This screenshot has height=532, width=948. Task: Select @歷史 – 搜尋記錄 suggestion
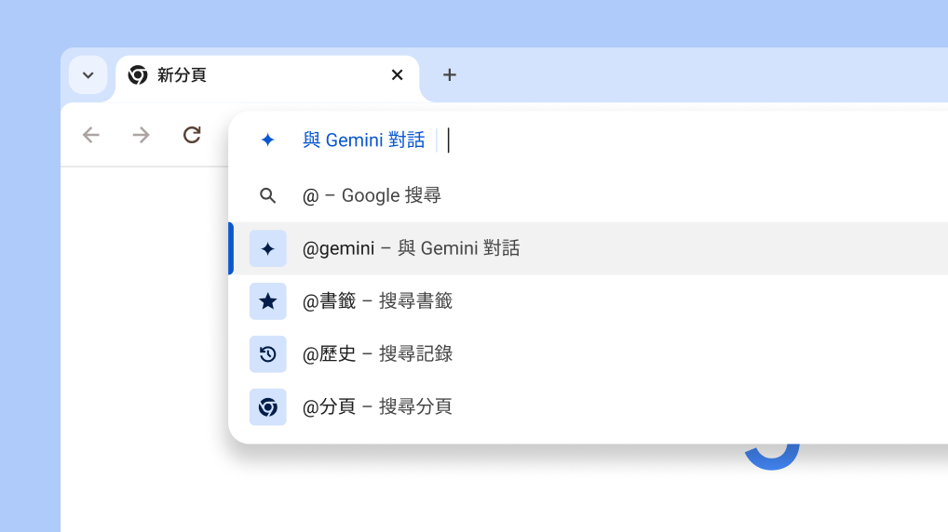[589, 353]
